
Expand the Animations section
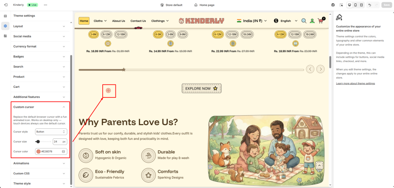coord(64,163)
